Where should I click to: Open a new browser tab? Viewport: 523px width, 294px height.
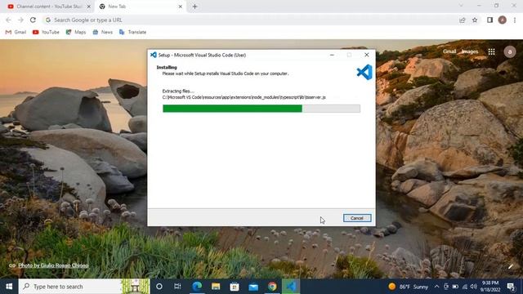pos(194,7)
